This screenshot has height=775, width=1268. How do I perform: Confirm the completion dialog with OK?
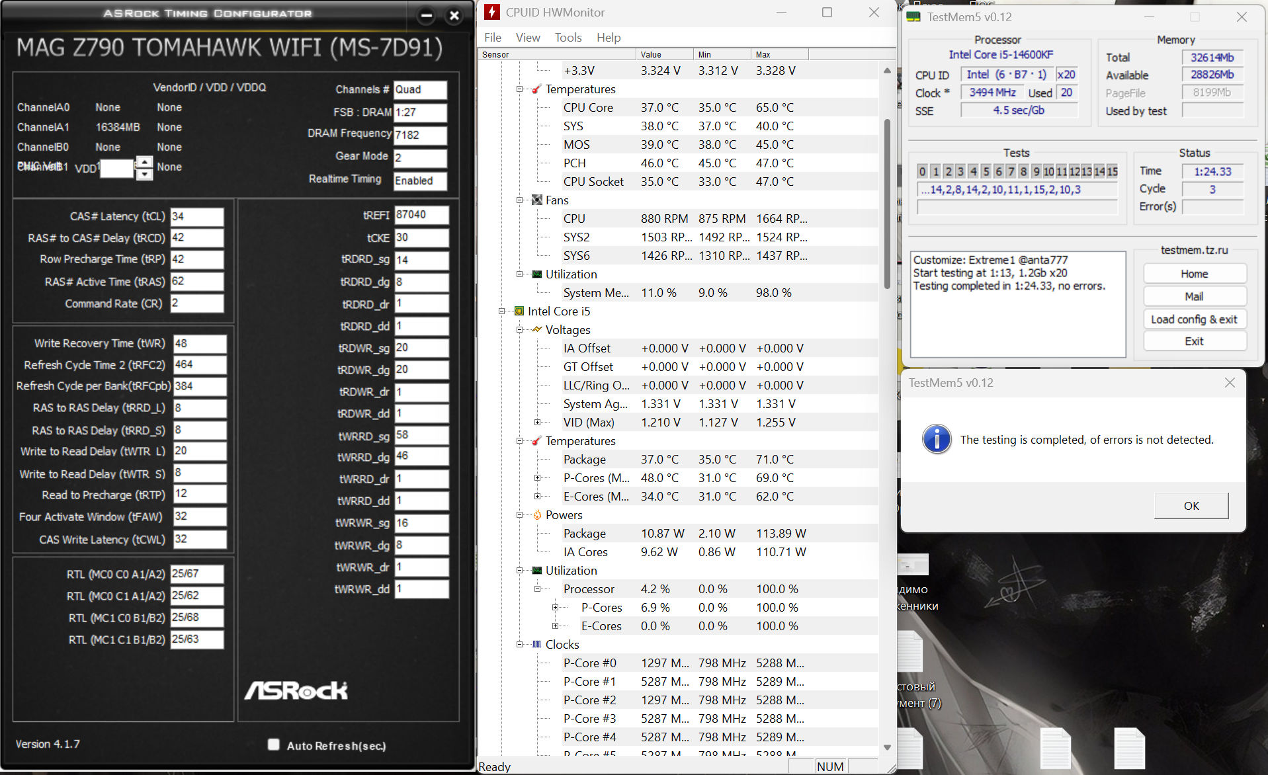coord(1191,506)
